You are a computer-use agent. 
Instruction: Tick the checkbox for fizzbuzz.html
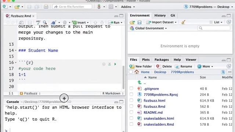coord(131,100)
